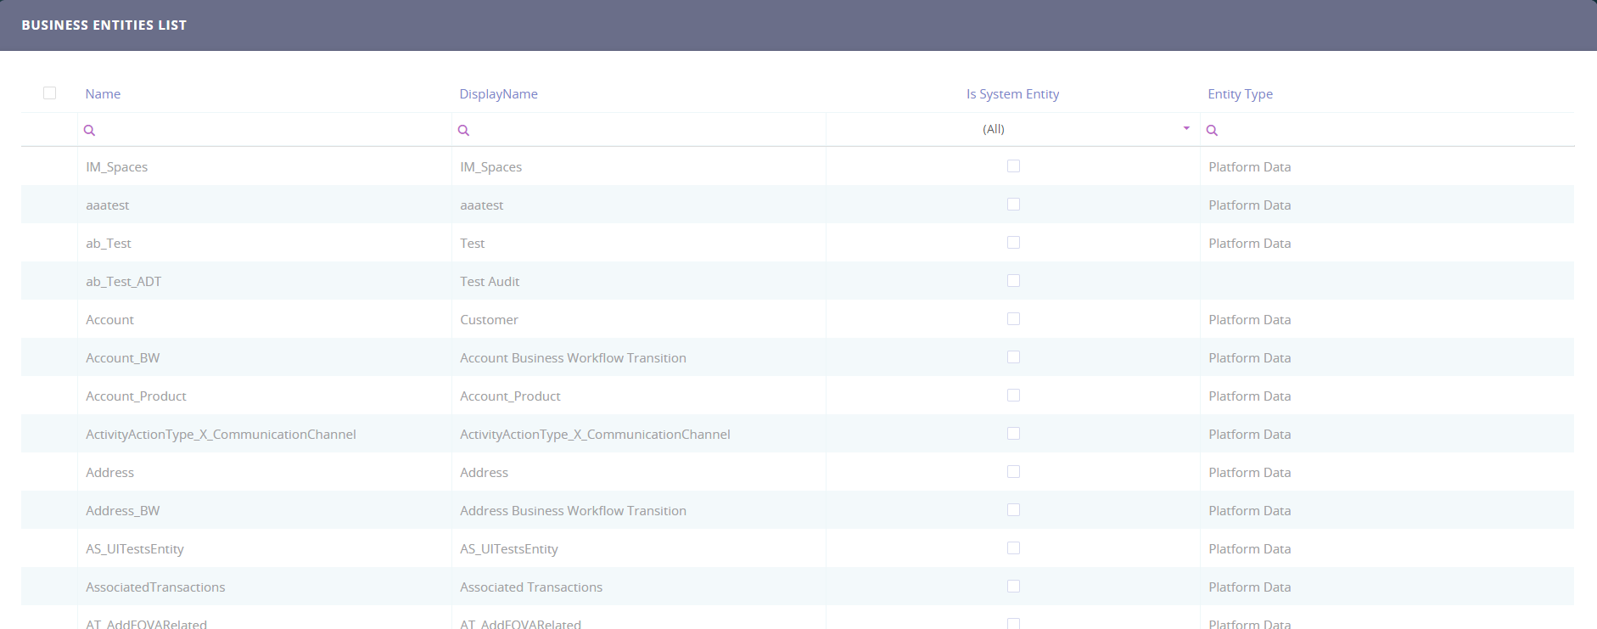The height and width of the screenshot is (629, 1597).
Task: Sort the list by Entity Type header
Action: click(1240, 94)
